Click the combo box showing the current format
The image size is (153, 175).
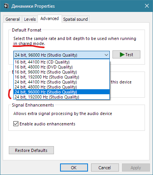click(62, 55)
